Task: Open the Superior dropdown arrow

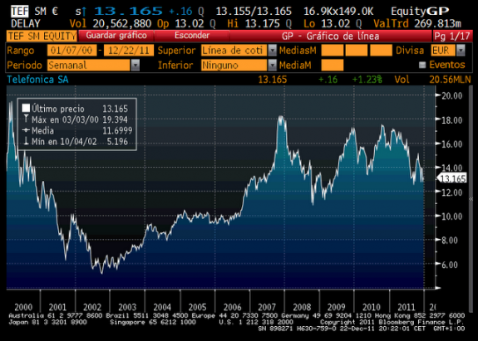Action: (x=272, y=50)
